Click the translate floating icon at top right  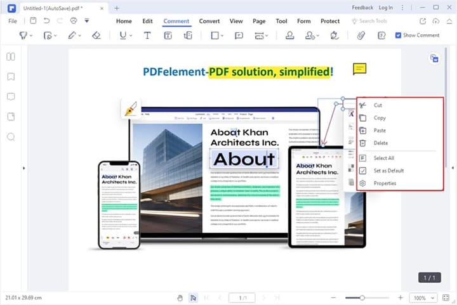pos(435,58)
